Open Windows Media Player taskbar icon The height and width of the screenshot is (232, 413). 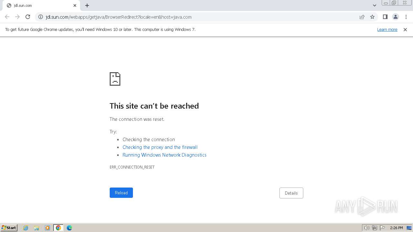pos(47,228)
